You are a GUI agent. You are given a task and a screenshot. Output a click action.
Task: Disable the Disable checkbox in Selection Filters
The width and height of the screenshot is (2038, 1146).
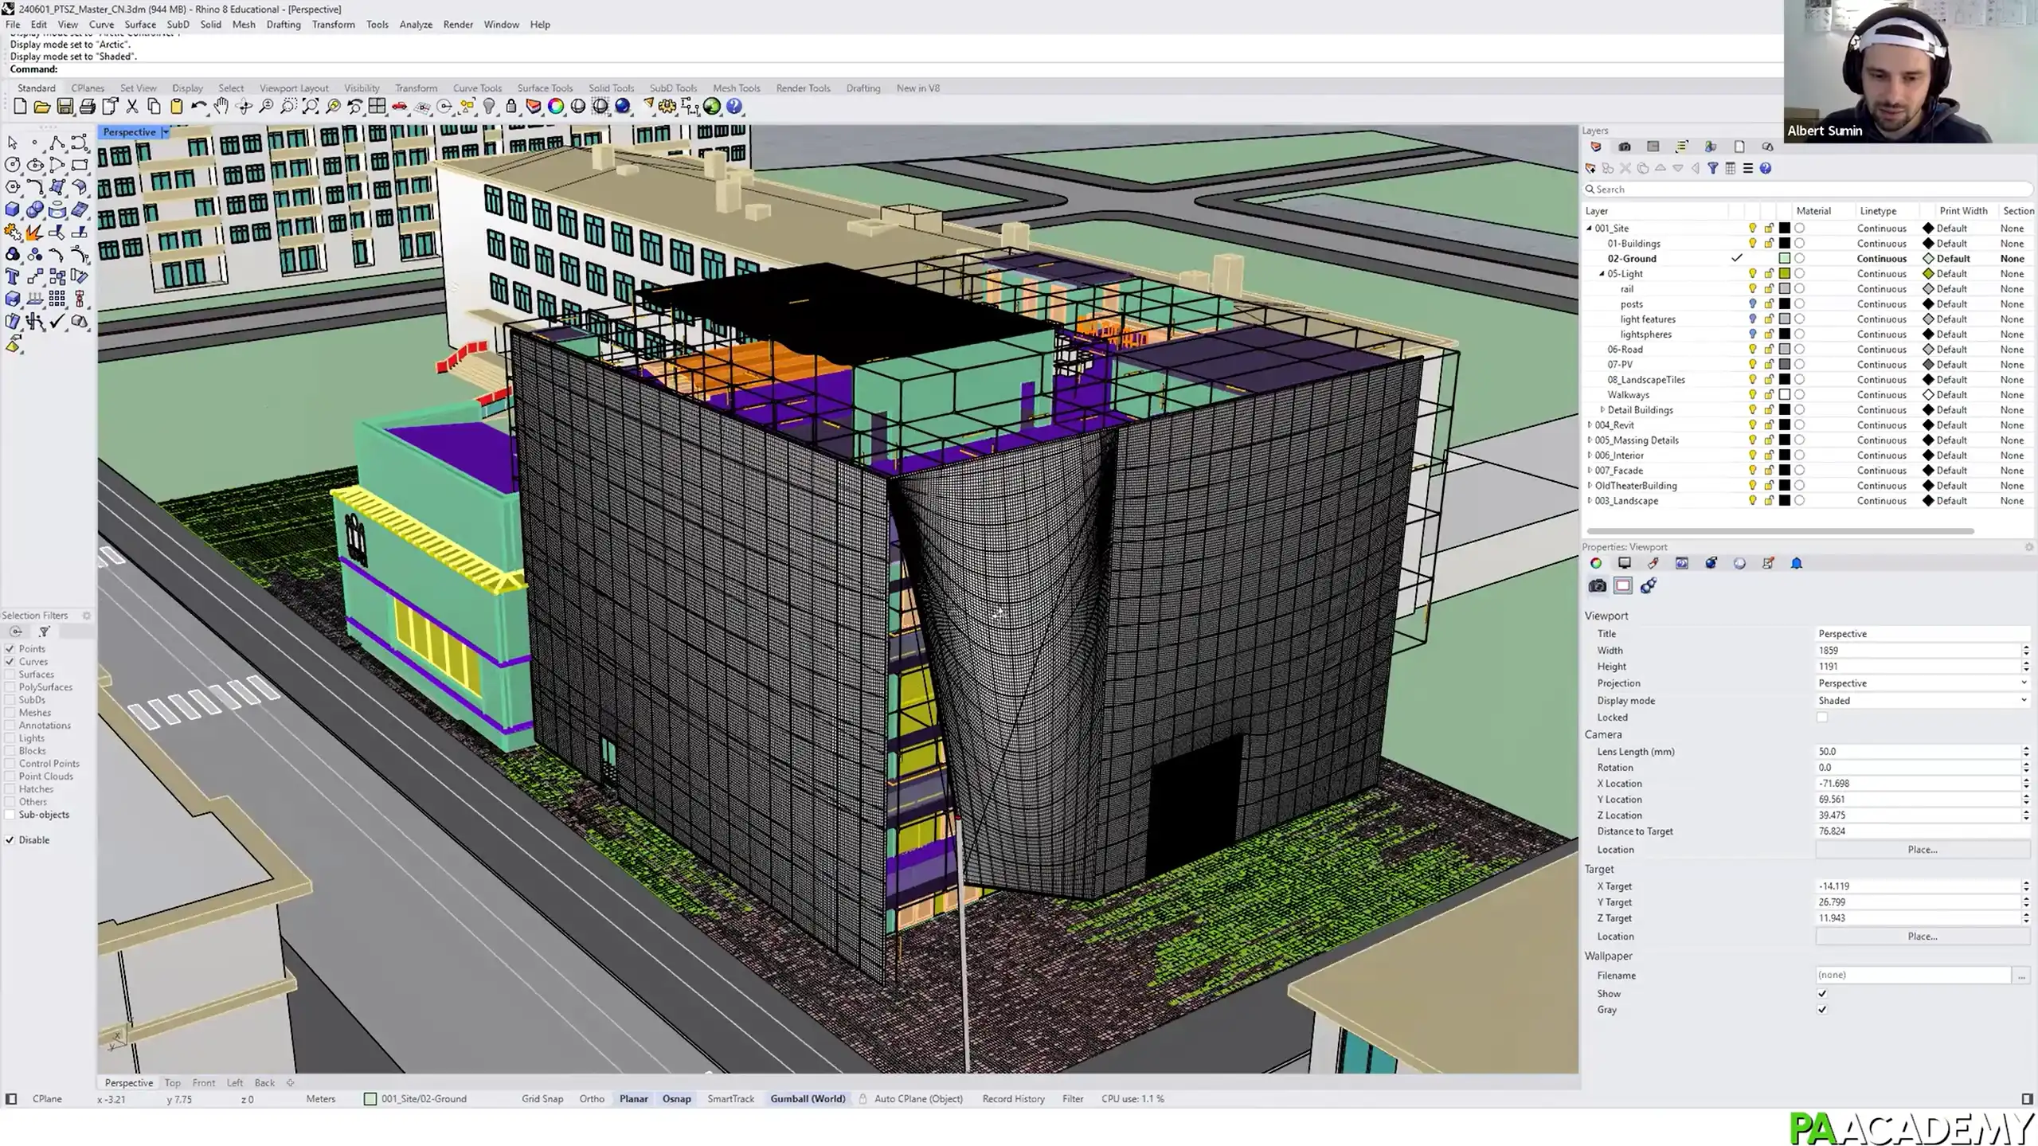coord(10,839)
